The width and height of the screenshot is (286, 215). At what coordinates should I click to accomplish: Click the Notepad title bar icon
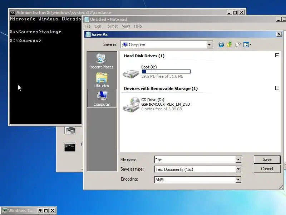point(87,19)
